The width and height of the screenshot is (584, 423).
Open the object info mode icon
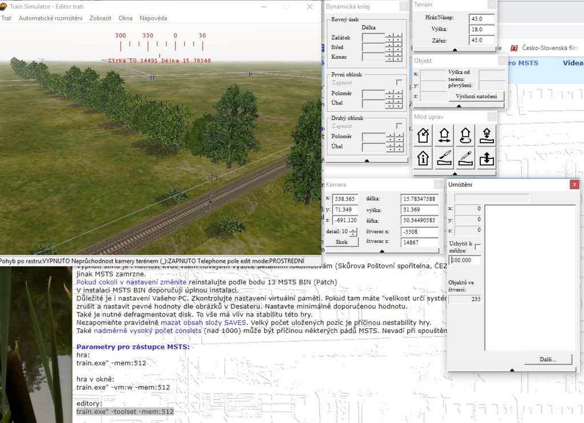point(423,157)
